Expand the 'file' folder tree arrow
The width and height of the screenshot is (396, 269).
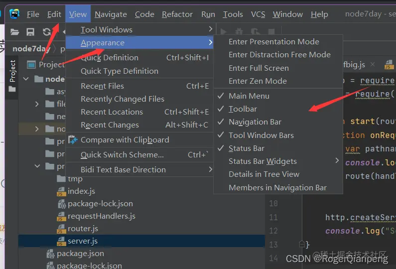(x=37, y=104)
